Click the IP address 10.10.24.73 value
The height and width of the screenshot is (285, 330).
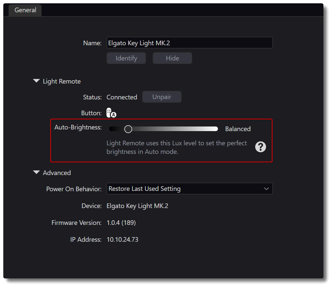(x=122, y=239)
